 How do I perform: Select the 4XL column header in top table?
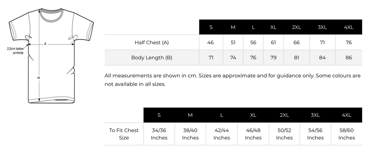[349, 27]
